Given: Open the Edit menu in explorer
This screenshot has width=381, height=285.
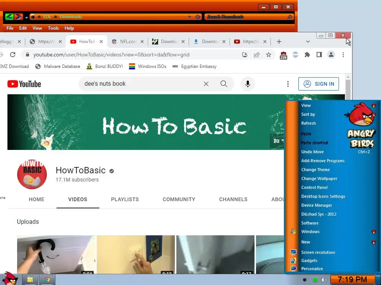Looking at the screenshot, I should 23,28.
